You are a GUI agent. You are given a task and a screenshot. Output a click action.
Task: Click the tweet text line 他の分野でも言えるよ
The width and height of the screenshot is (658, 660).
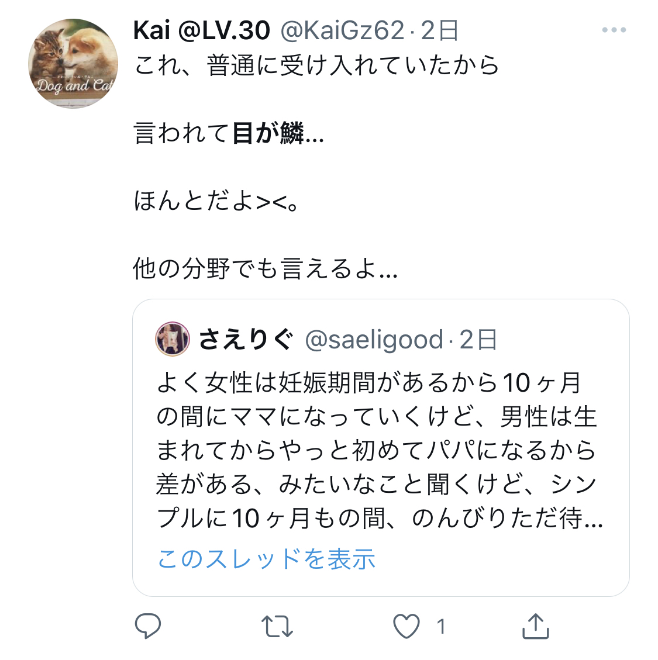[x=265, y=268]
